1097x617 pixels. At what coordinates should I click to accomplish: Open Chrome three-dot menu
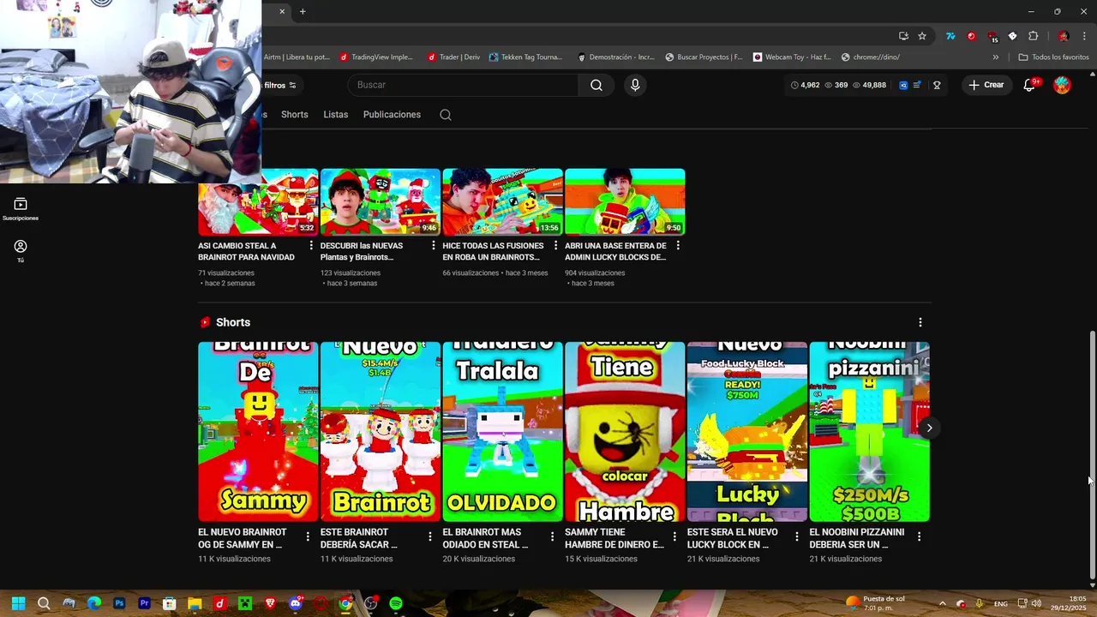click(1085, 36)
